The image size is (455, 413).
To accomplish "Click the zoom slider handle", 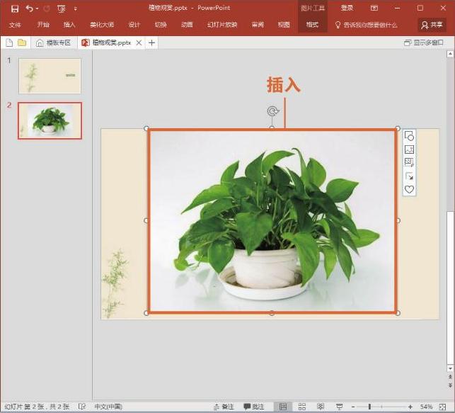I will [369, 407].
